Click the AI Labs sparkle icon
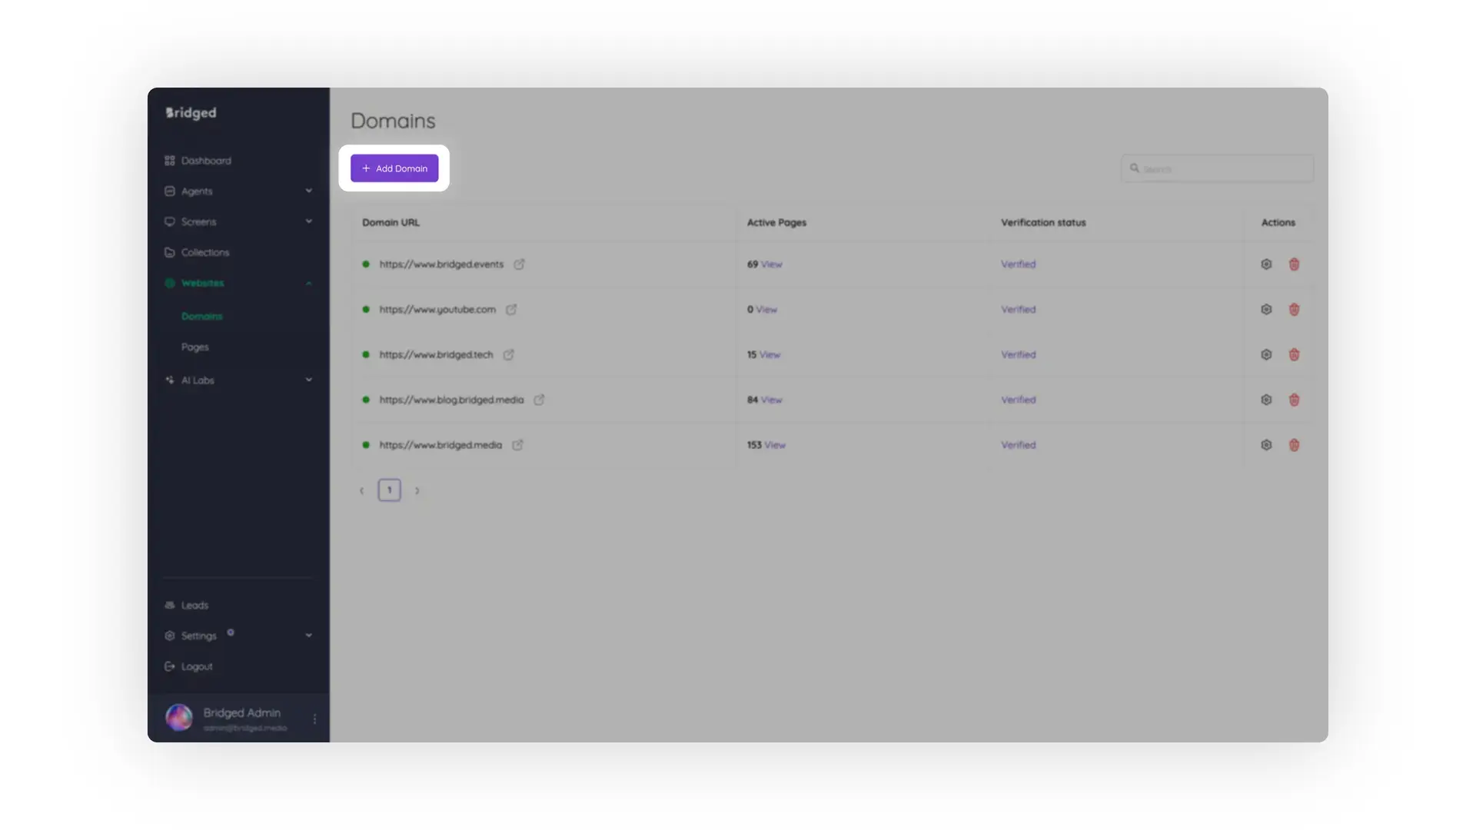Screen dimensions: 1476x830 [x=170, y=380]
